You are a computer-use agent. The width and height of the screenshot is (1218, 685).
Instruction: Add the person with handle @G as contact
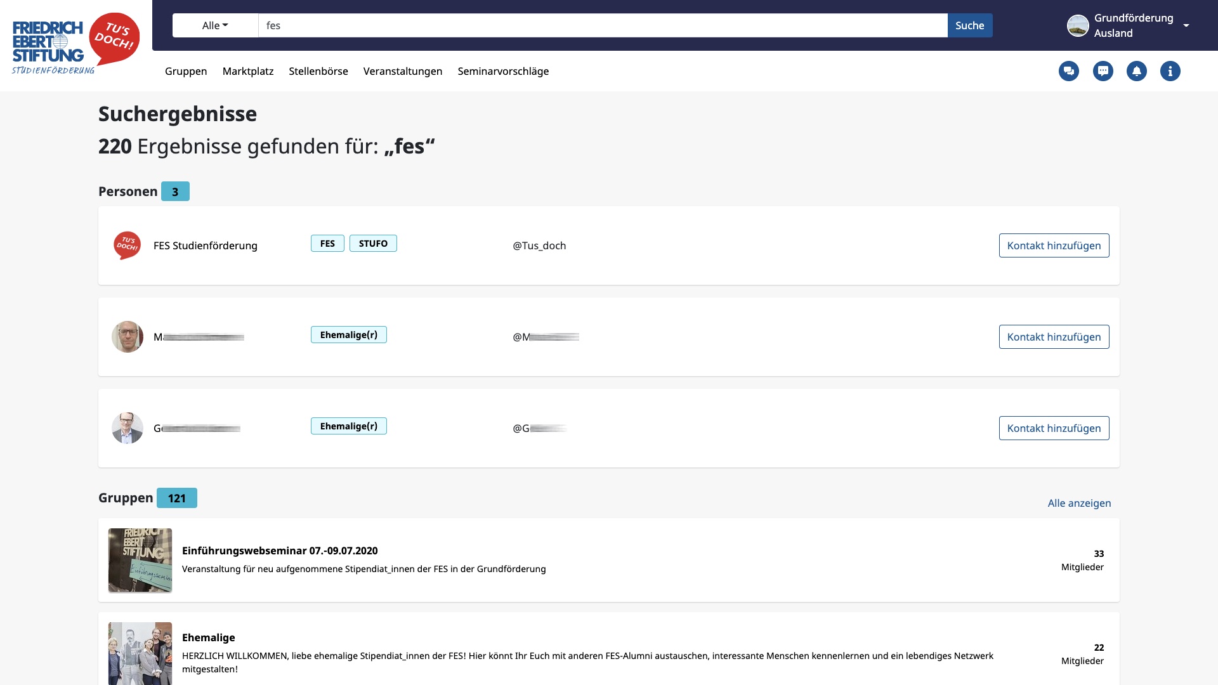[x=1054, y=428]
